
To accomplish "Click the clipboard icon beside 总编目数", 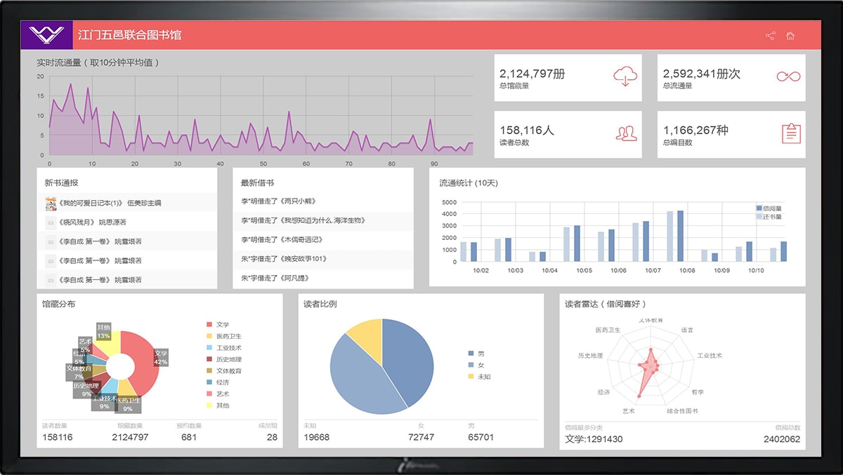I will pos(791,133).
